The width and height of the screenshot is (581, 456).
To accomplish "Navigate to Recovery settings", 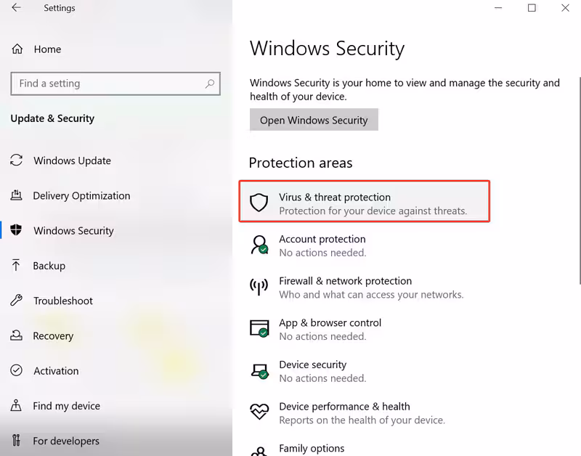I will tap(53, 336).
